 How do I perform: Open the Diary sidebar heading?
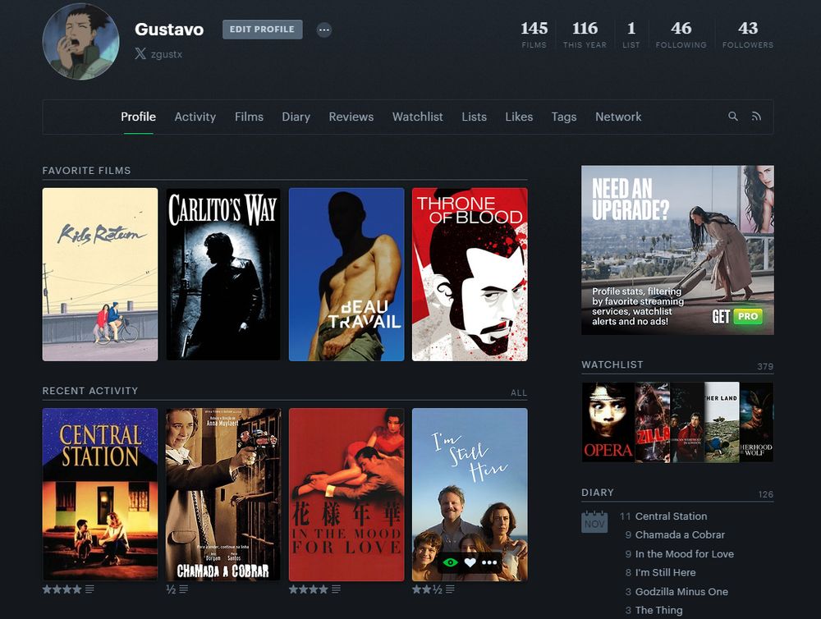598,493
